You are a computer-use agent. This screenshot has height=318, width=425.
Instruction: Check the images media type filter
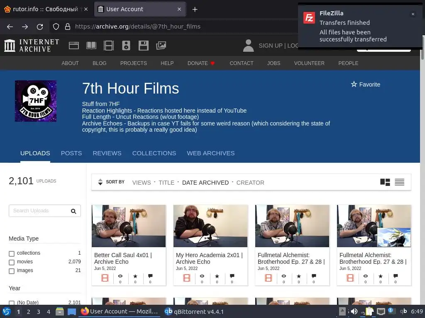[12, 271]
